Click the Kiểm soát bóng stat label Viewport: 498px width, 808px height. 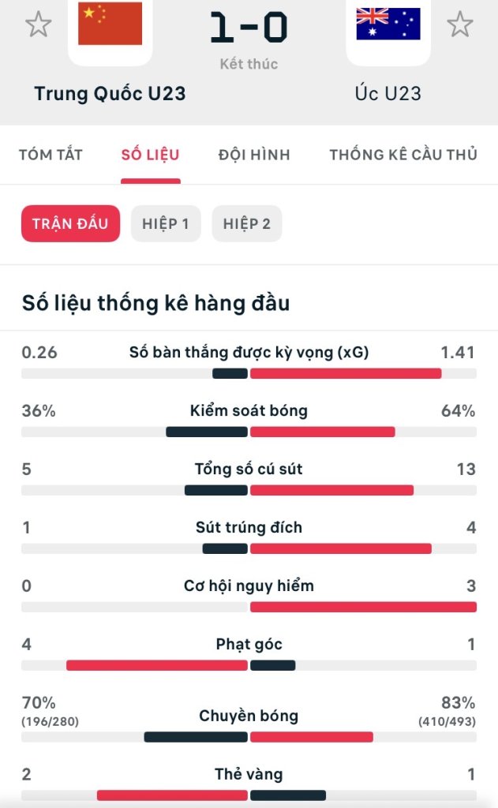pyautogui.click(x=249, y=411)
